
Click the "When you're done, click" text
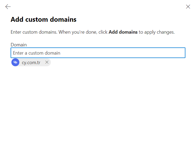[83, 32]
